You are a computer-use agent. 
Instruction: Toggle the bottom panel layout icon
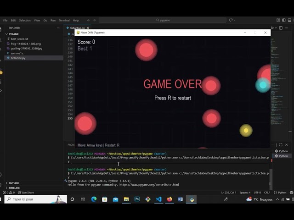click(x=289, y=20)
